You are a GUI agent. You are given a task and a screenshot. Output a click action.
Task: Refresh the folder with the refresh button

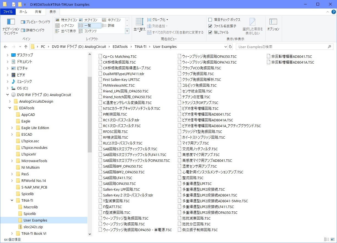pyautogui.click(x=230, y=47)
